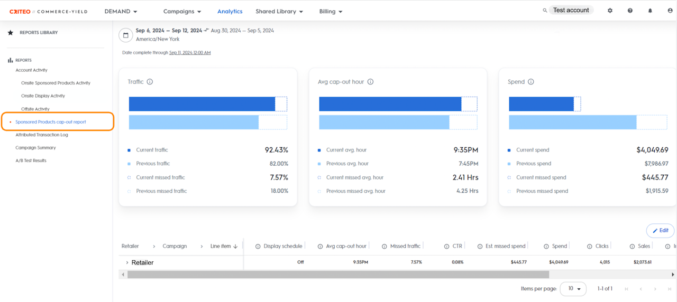Click the info icon beside Traffic

pos(150,82)
